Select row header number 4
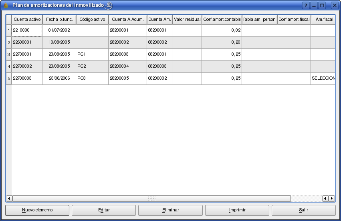Viewport: 341px width, 221px height. click(9, 66)
